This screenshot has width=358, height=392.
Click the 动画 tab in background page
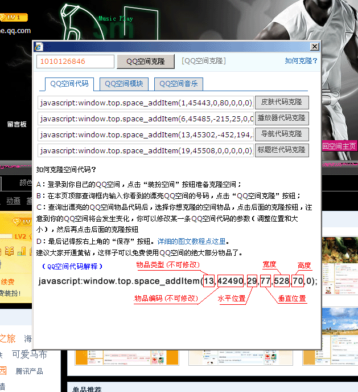click(13, 201)
